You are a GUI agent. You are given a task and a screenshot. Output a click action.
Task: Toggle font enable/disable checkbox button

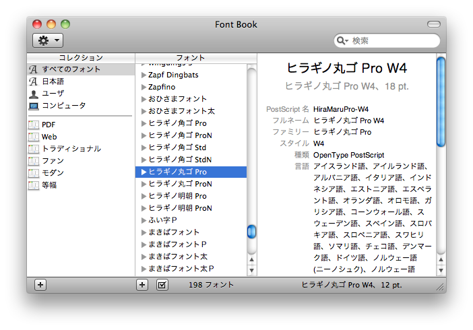point(162,285)
